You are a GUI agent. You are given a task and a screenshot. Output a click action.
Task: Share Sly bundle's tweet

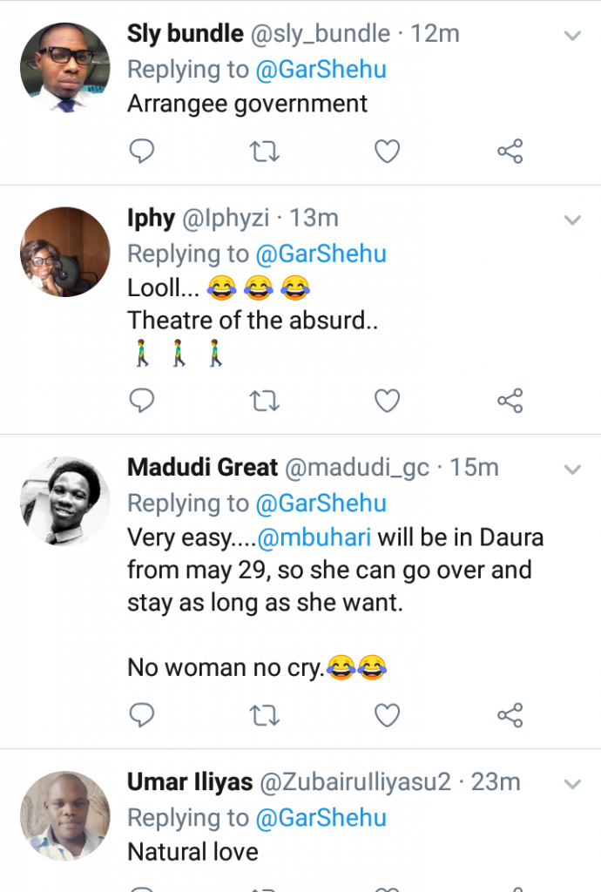[510, 152]
